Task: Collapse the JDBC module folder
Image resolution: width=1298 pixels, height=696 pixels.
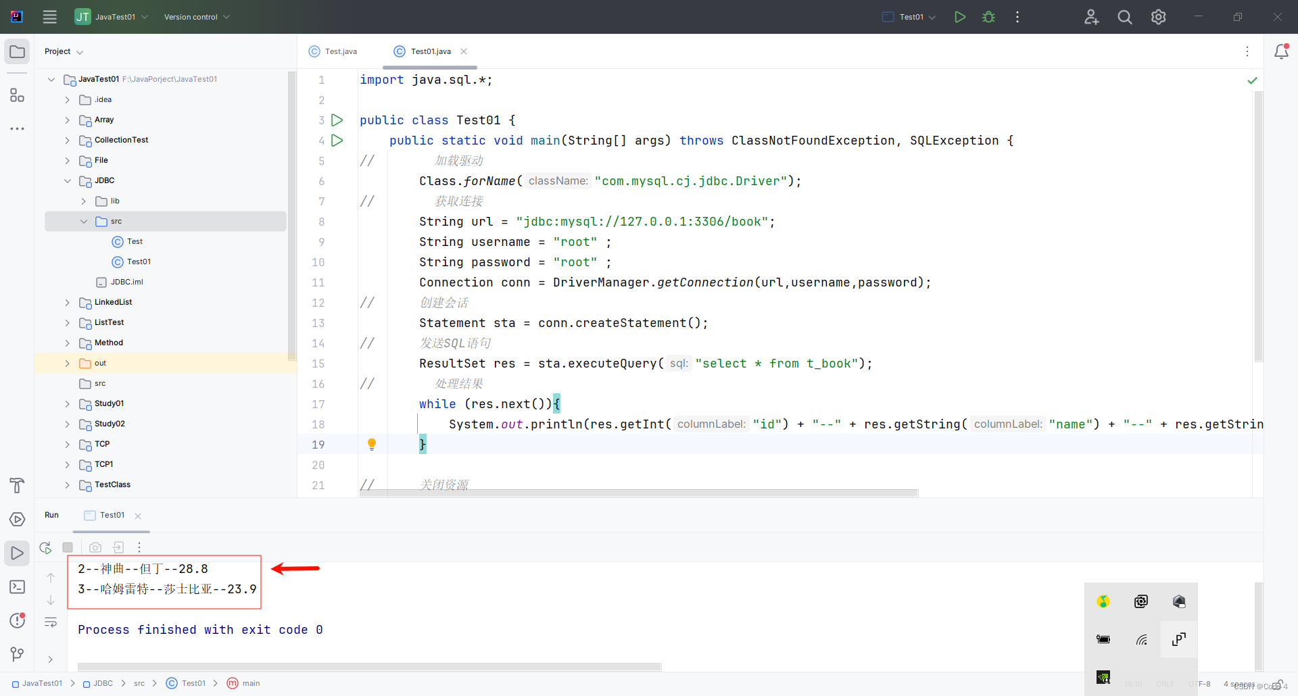Action: (x=67, y=181)
